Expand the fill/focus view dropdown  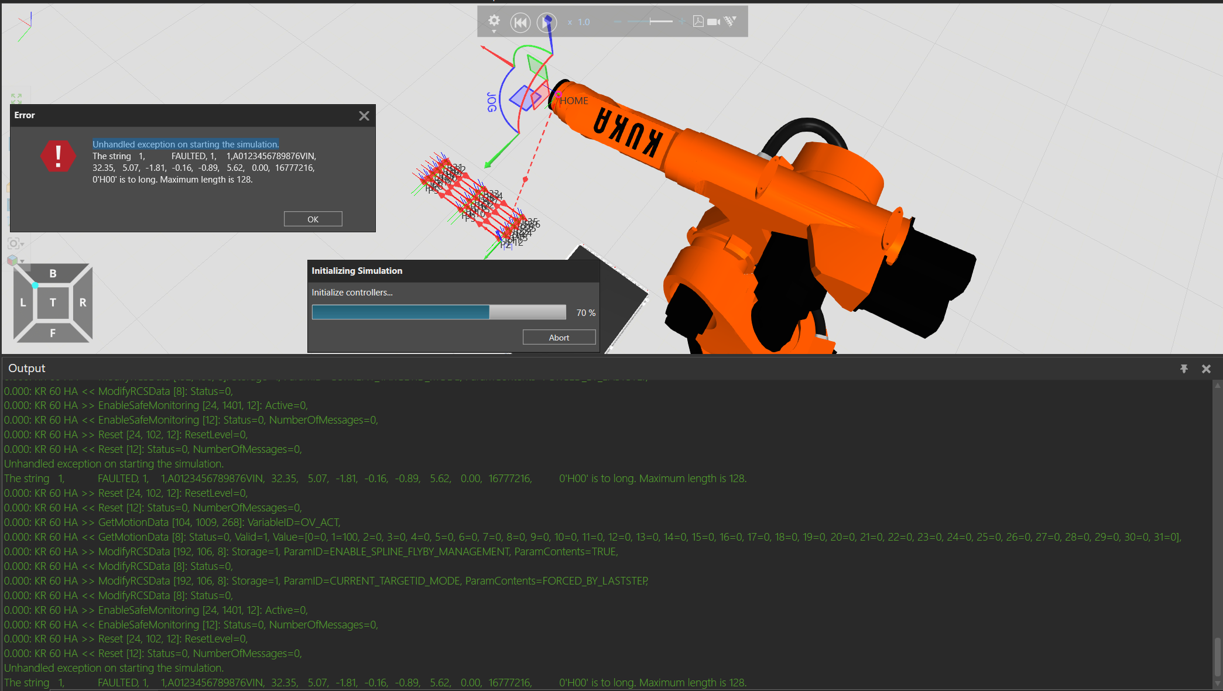coord(22,244)
